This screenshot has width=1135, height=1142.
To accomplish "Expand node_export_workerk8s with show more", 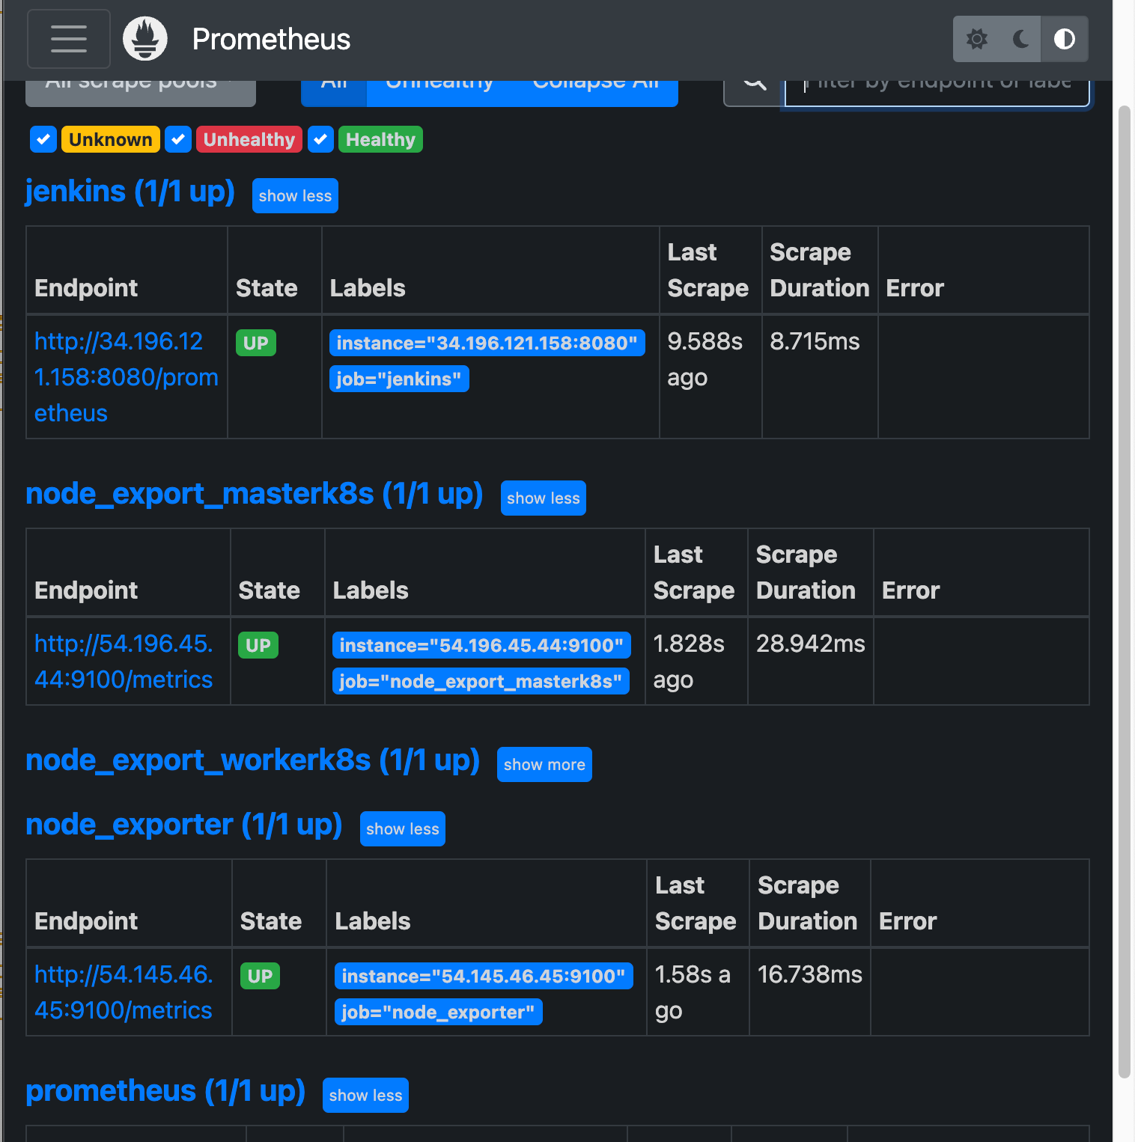I will (544, 764).
